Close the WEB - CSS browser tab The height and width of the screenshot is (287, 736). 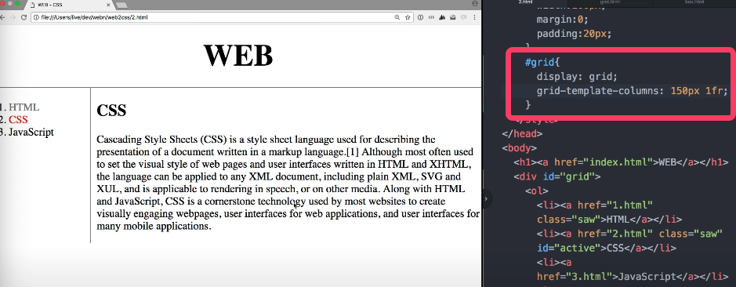(108, 5)
